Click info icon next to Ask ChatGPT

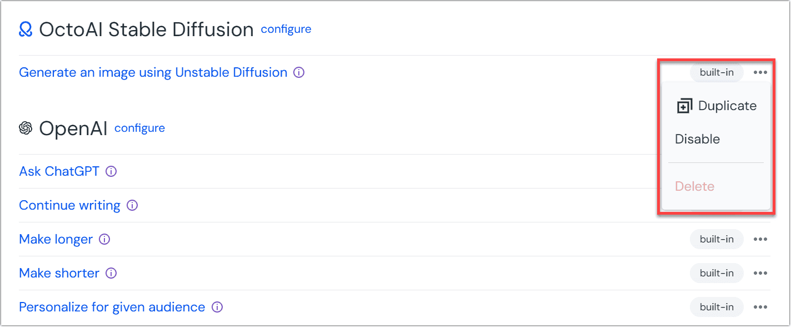pyautogui.click(x=111, y=172)
